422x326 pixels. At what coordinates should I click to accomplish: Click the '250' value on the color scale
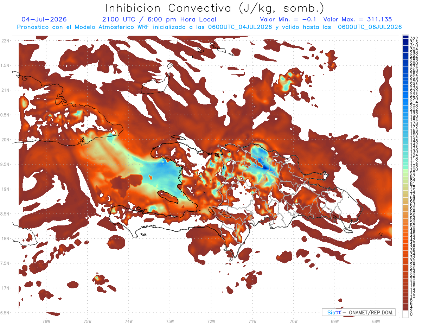click(x=414, y=81)
